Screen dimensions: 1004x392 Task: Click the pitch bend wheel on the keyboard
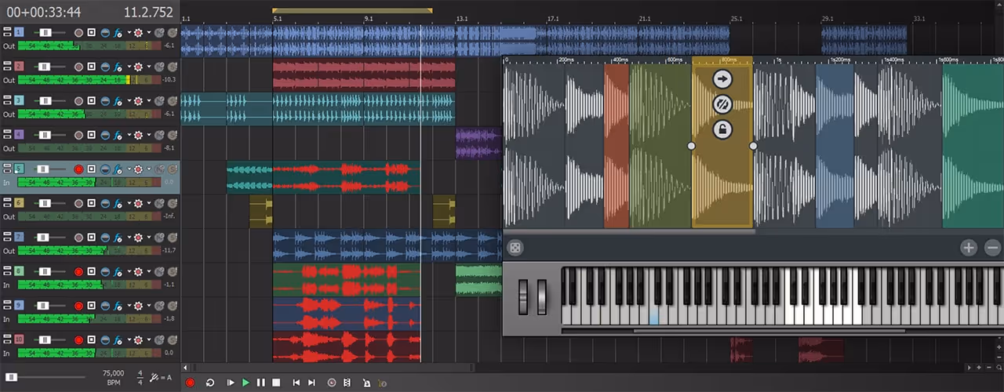coord(524,297)
